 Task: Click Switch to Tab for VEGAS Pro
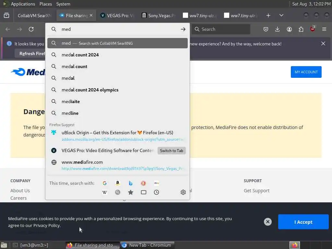click(x=172, y=150)
